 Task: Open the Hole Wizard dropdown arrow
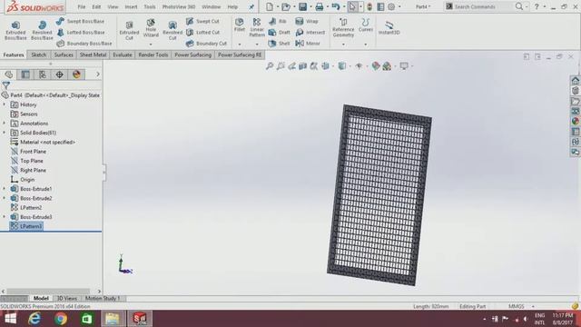151,45
